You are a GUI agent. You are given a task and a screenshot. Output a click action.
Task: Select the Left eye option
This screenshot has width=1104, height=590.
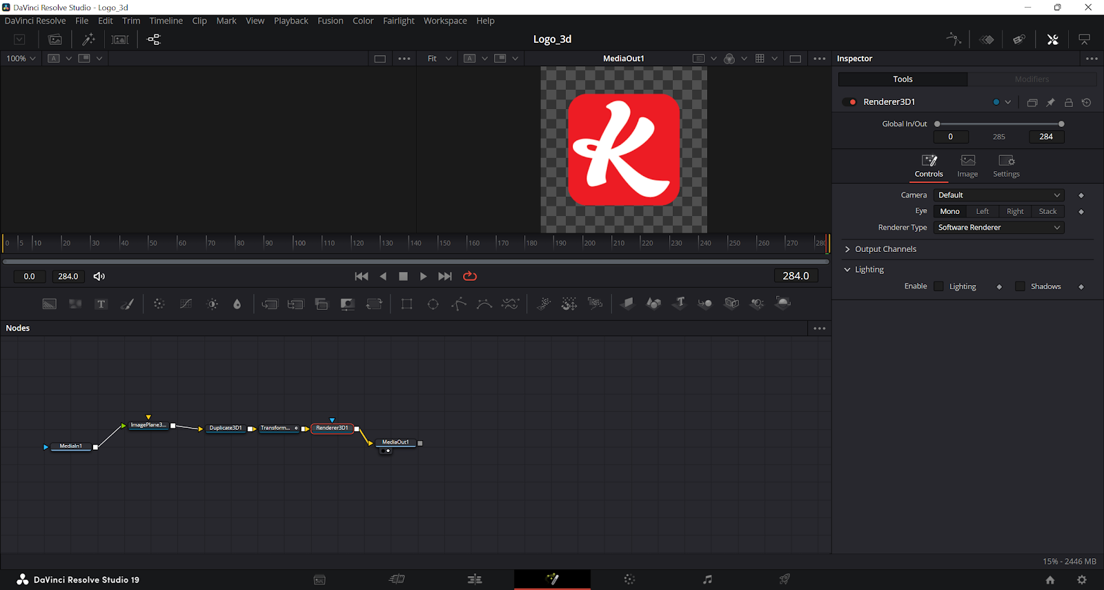(x=983, y=211)
